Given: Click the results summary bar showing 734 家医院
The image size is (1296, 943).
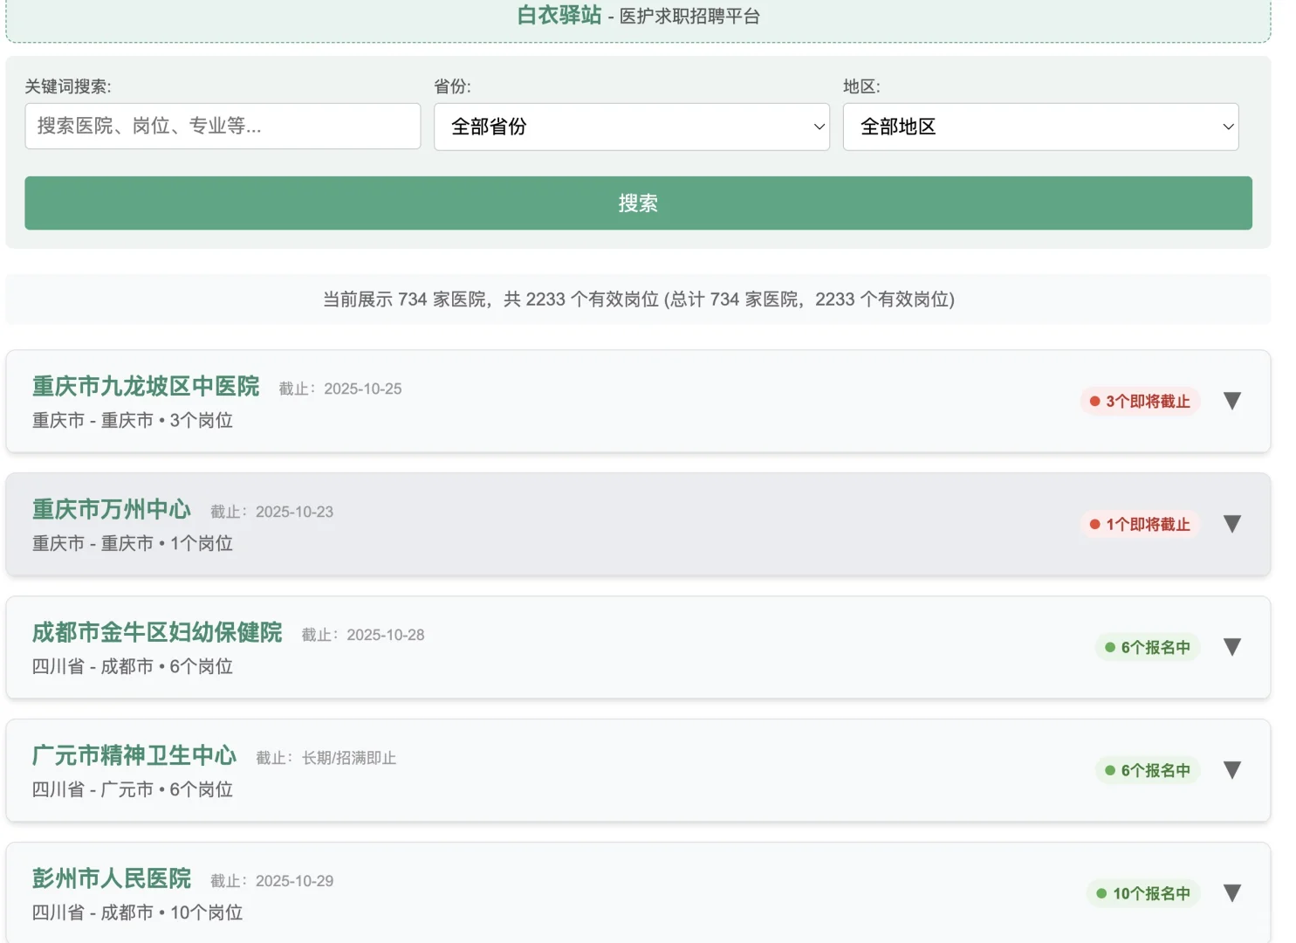Looking at the screenshot, I should pyautogui.click(x=636, y=299).
